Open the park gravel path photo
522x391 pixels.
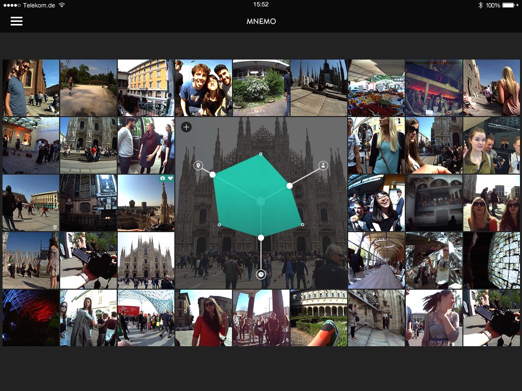tap(88, 88)
